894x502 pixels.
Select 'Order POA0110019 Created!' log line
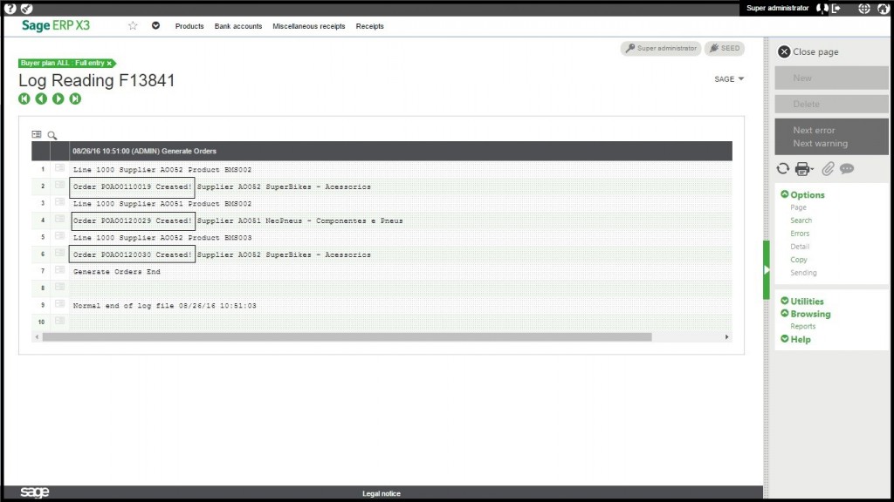[x=133, y=187]
